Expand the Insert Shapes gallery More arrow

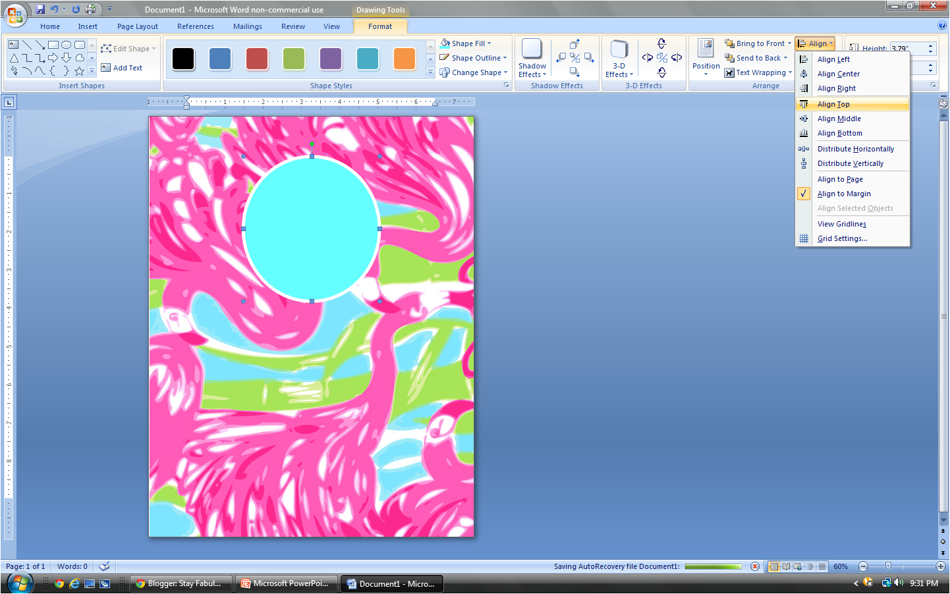click(x=92, y=70)
